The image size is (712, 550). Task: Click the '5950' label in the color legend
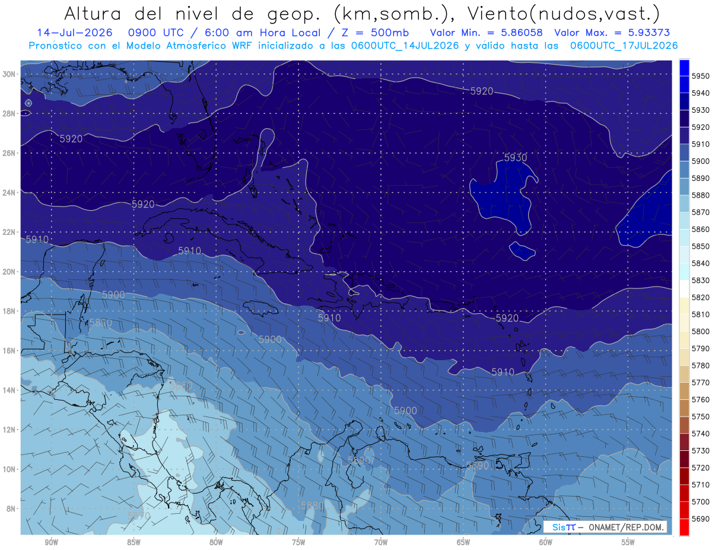701,76
